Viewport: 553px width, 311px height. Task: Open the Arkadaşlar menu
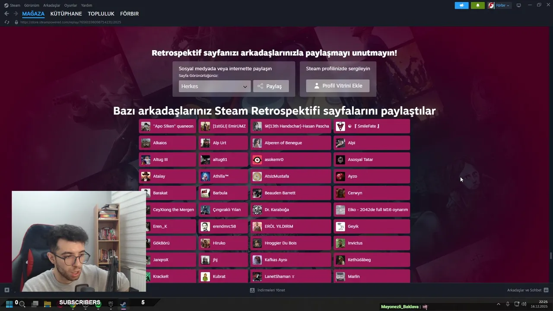[x=52, y=5]
